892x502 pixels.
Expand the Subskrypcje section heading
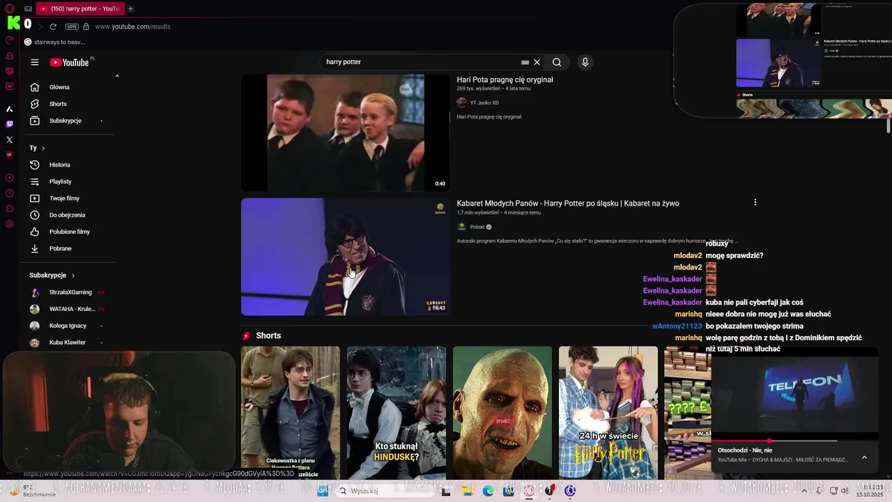click(52, 275)
